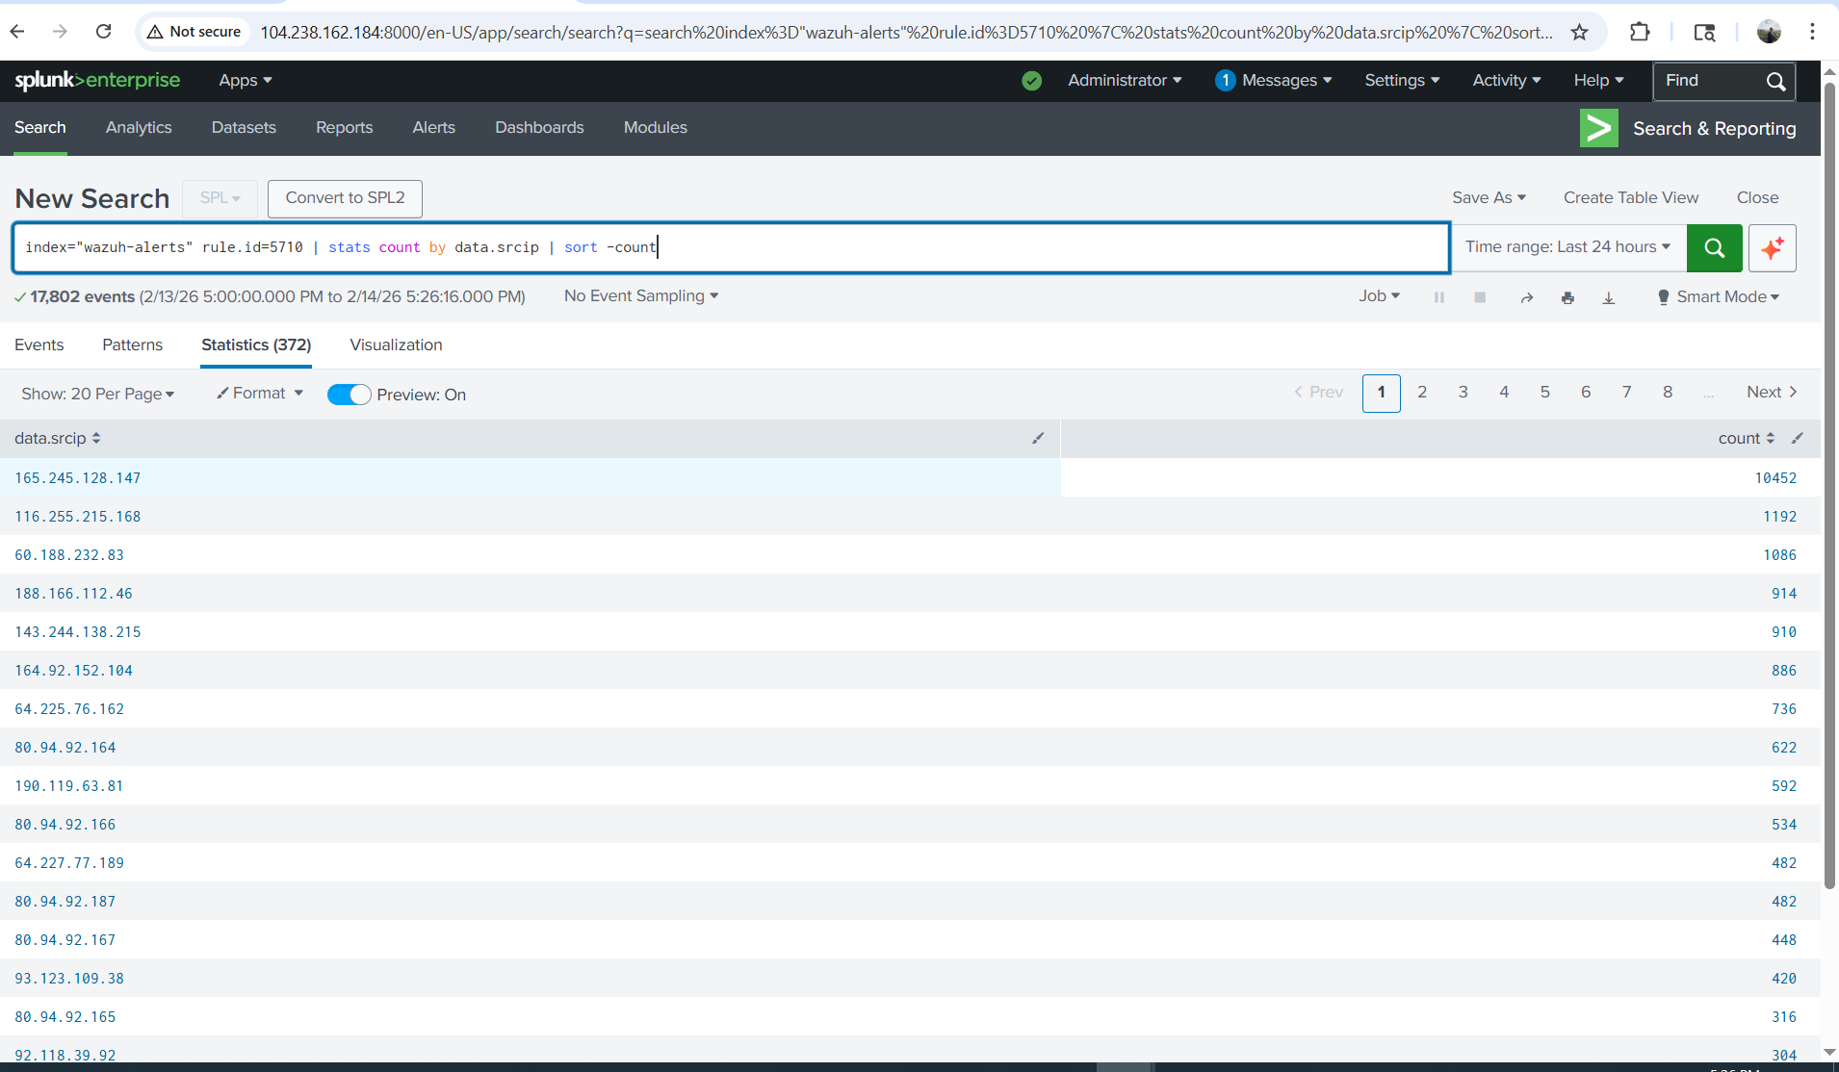The image size is (1839, 1072).
Task: Switch to the Events tab
Action: (x=39, y=345)
